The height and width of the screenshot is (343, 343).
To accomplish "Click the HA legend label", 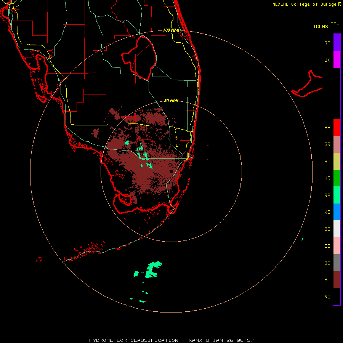I will (327, 127).
